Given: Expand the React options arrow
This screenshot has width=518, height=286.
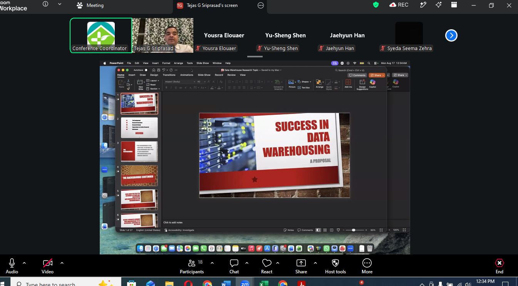Looking at the screenshot, I should (277, 263).
